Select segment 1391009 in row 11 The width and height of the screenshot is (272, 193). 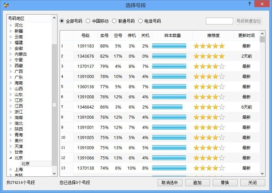85,148
